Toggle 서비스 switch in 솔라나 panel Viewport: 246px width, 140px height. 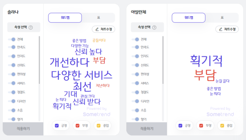12,83
